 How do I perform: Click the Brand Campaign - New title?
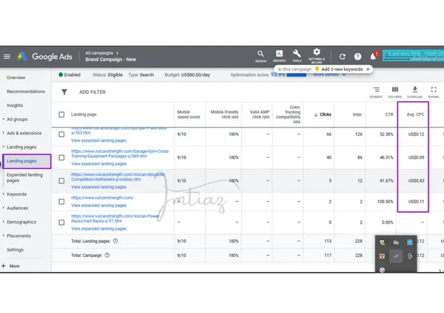click(x=110, y=60)
